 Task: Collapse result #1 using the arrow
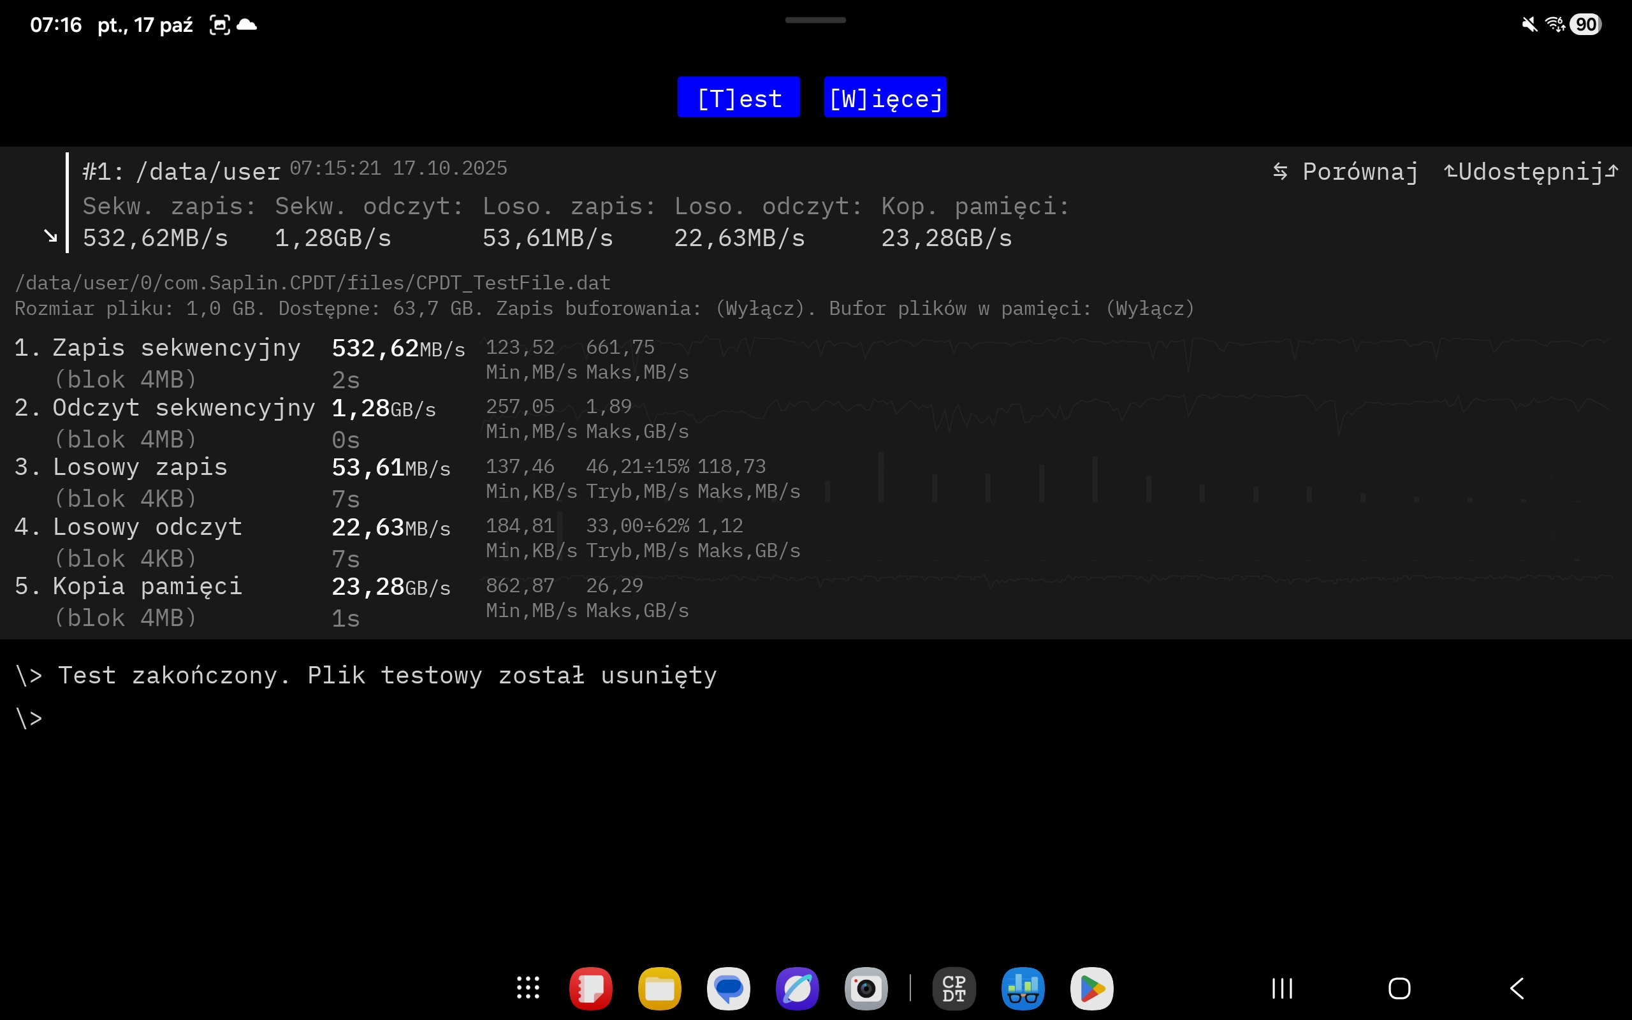pyautogui.click(x=50, y=236)
